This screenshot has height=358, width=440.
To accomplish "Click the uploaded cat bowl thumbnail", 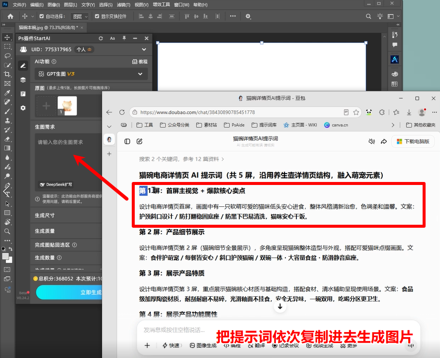I will pos(67,105).
